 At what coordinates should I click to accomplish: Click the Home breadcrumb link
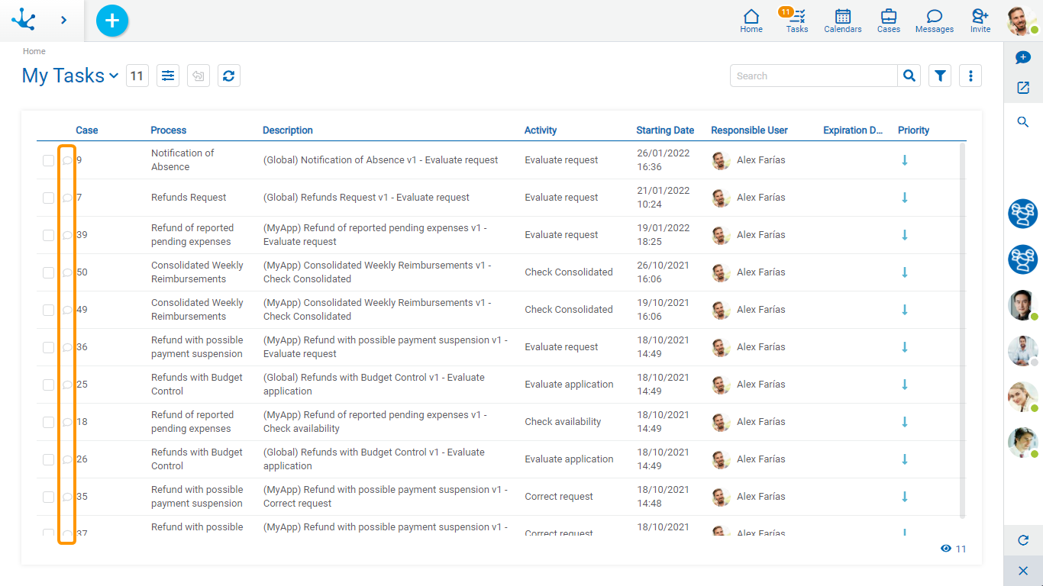click(34, 51)
